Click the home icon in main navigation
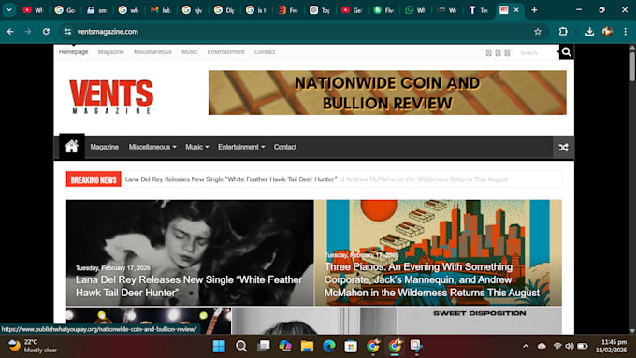The height and width of the screenshot is (358, 636). [x=72, y=147]
